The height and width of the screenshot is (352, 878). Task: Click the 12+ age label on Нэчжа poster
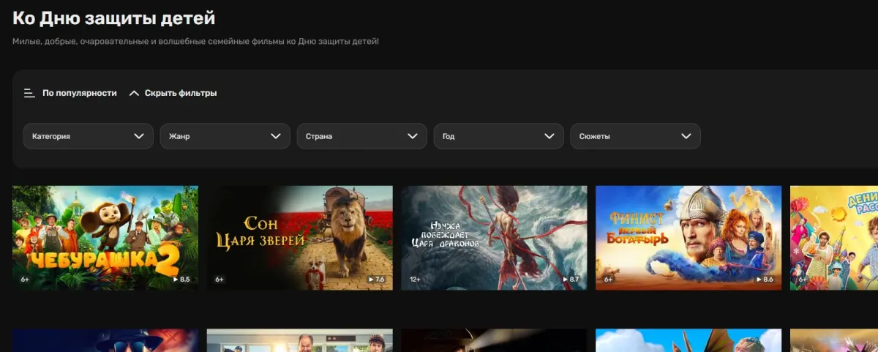point(415,280)
